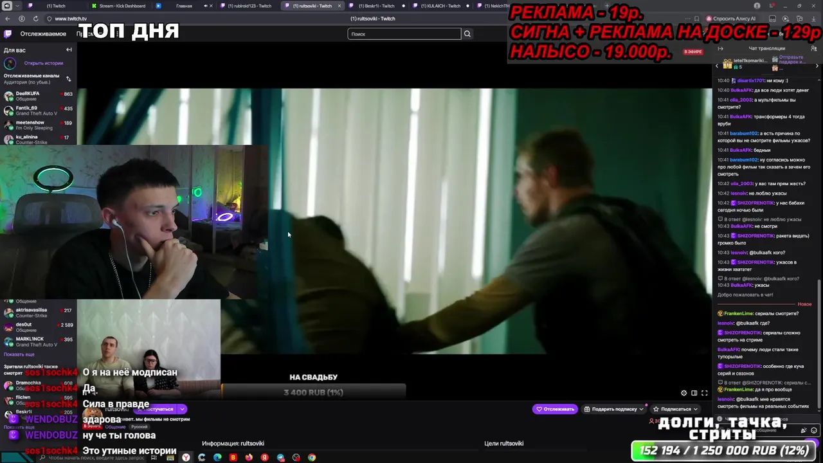Toggle theater mode icon on the player
This screenshot has width=823, height=463.
click(694, 393)
